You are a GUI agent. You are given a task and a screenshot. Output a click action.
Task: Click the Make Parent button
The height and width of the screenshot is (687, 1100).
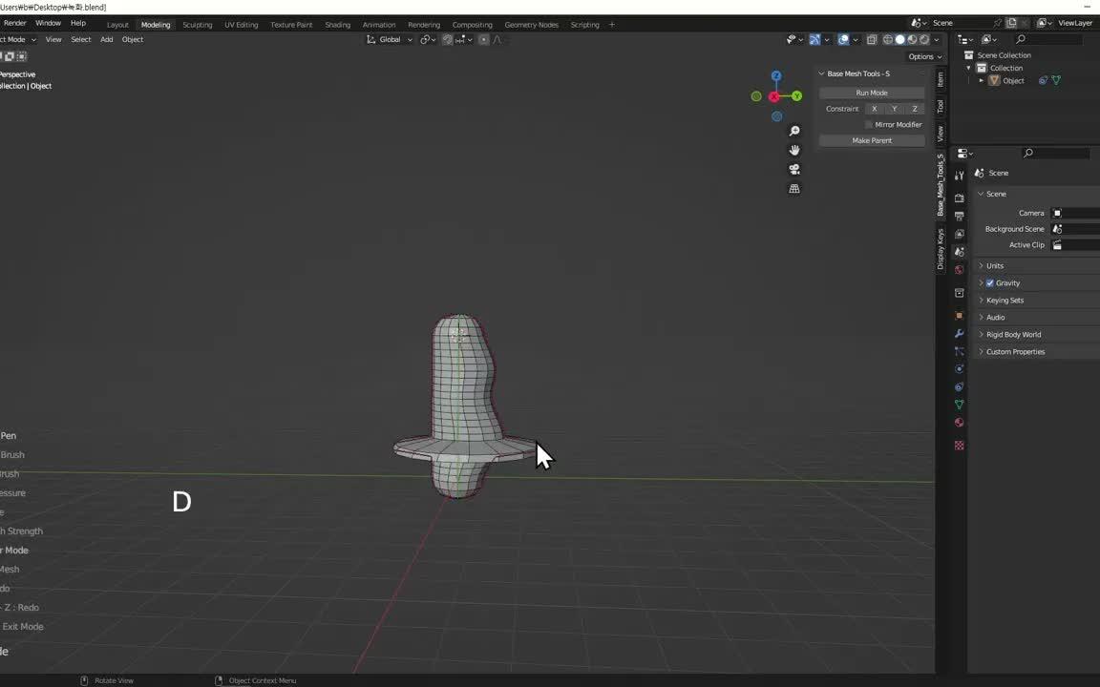coord(871,140)
